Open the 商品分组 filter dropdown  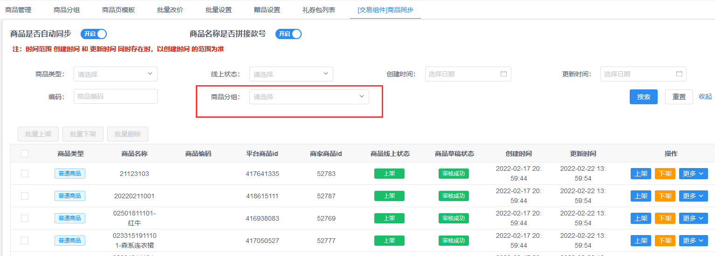point(309,97)
